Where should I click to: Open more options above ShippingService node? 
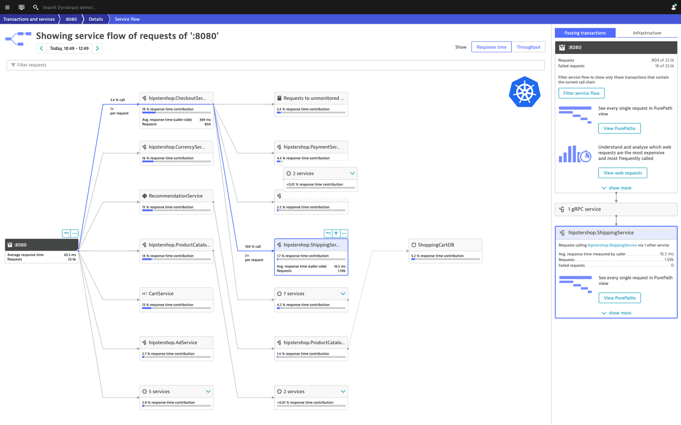(x=344, y=233)
